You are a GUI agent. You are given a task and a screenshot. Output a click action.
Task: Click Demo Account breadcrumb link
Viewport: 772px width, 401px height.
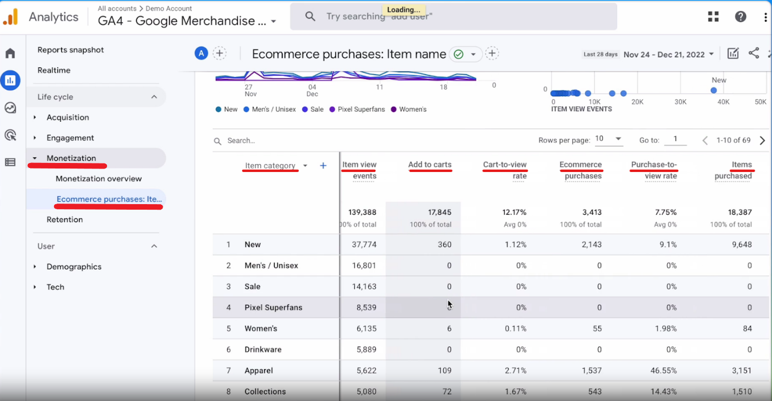click(x=169, y=8)
